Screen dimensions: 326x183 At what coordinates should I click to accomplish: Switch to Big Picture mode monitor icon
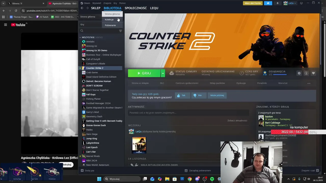pyautogui.click(x=301, y=3)
